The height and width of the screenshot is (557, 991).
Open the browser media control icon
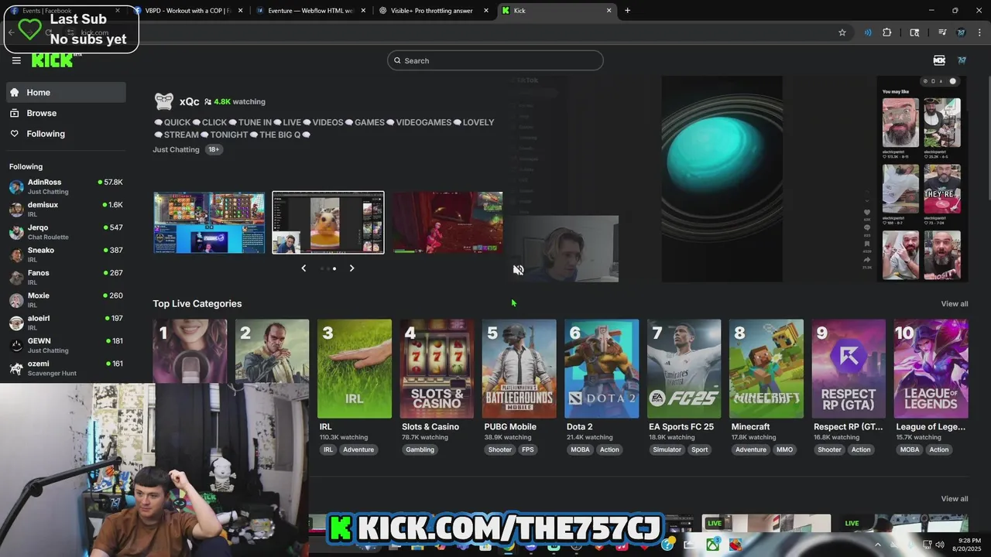click(942, 32)
